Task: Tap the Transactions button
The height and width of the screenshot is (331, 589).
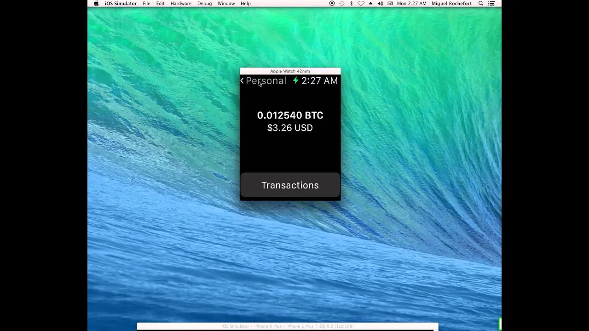Action: (x=290, y=185)
